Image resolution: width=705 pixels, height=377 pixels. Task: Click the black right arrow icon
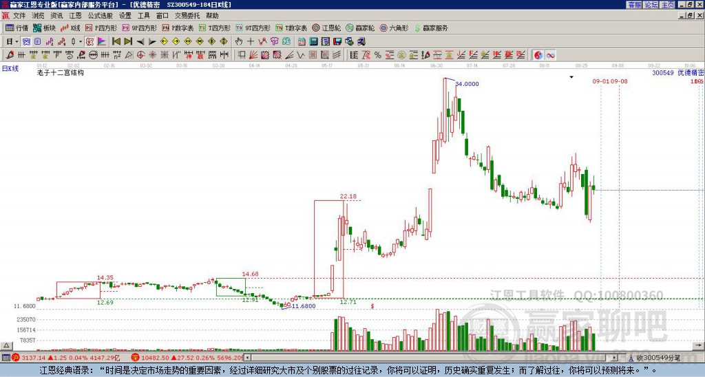pos(152,42)
